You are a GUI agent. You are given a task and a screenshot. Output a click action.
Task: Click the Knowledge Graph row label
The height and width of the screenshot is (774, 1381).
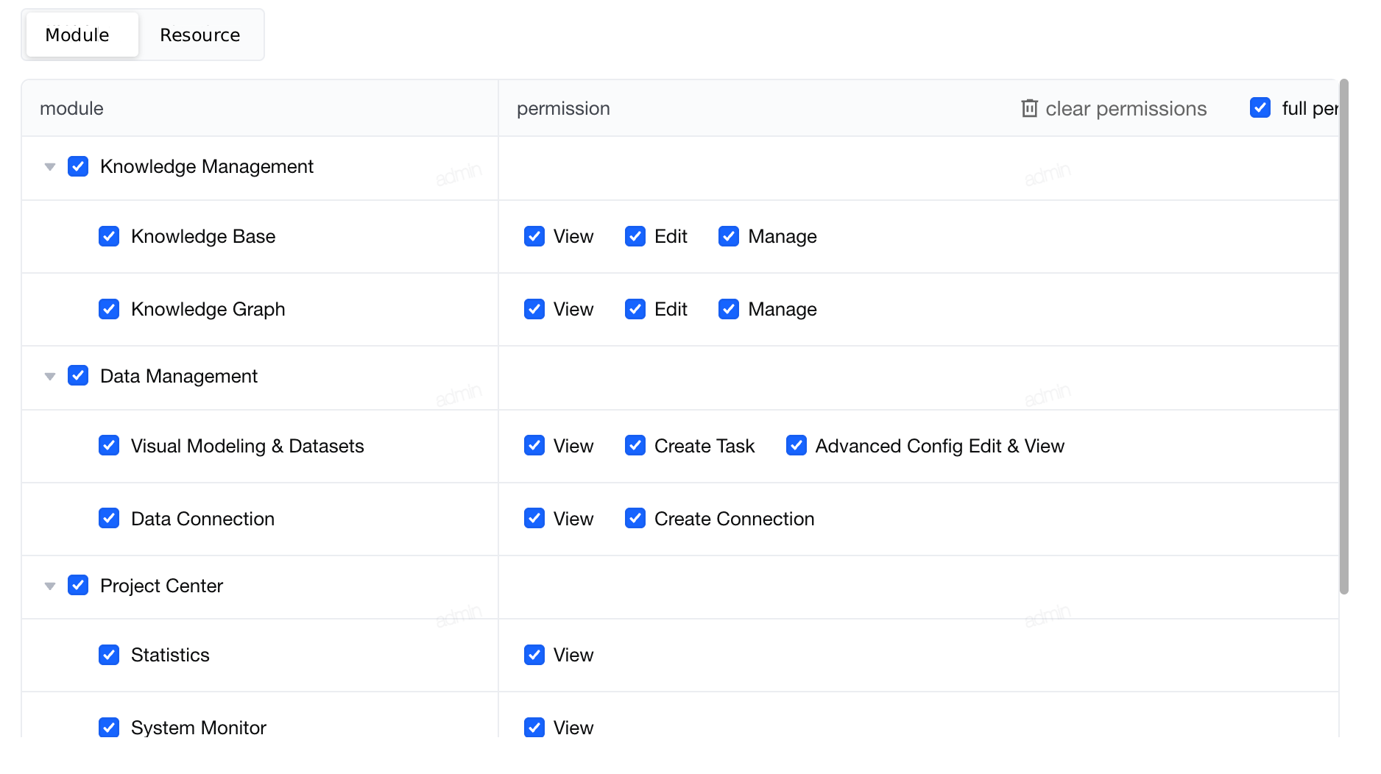[x=208, y=309]
